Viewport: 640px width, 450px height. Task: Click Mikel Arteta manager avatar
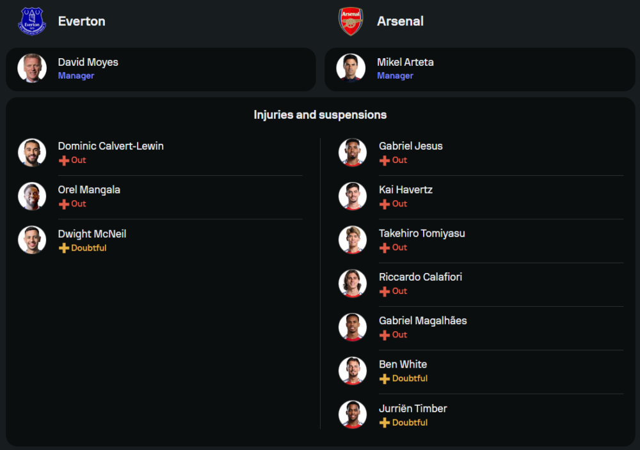click(351, 68)
